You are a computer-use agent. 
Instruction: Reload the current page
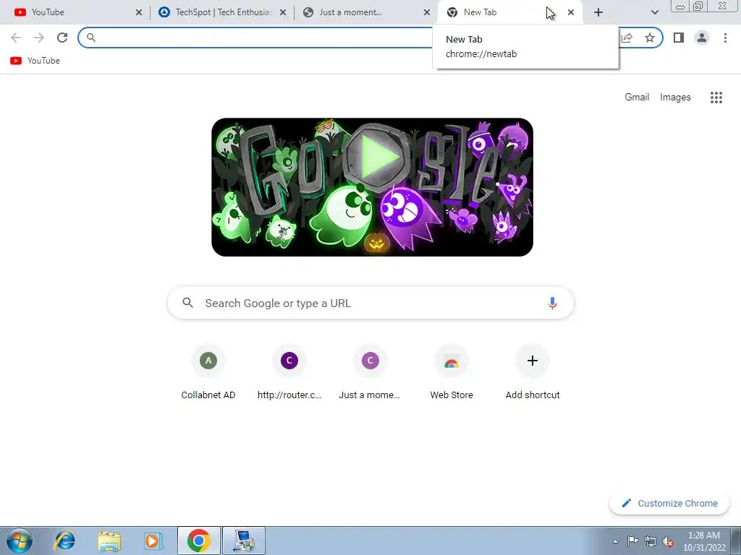pyautogui.click(x=62, y=38)
